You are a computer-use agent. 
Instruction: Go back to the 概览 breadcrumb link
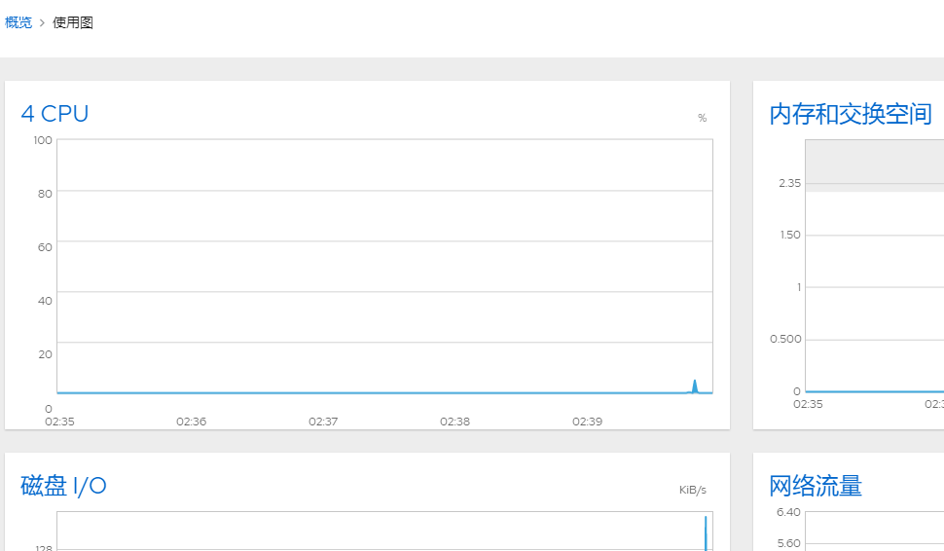(x=18, y=22)
